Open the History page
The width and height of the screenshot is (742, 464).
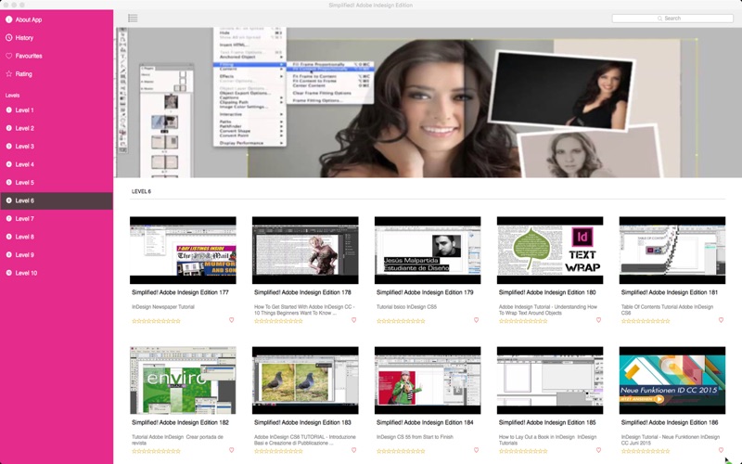click(57, 37)
